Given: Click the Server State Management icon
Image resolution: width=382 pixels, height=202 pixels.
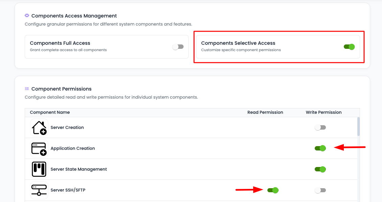Looking at the screenshot, I should click(39, 169).
